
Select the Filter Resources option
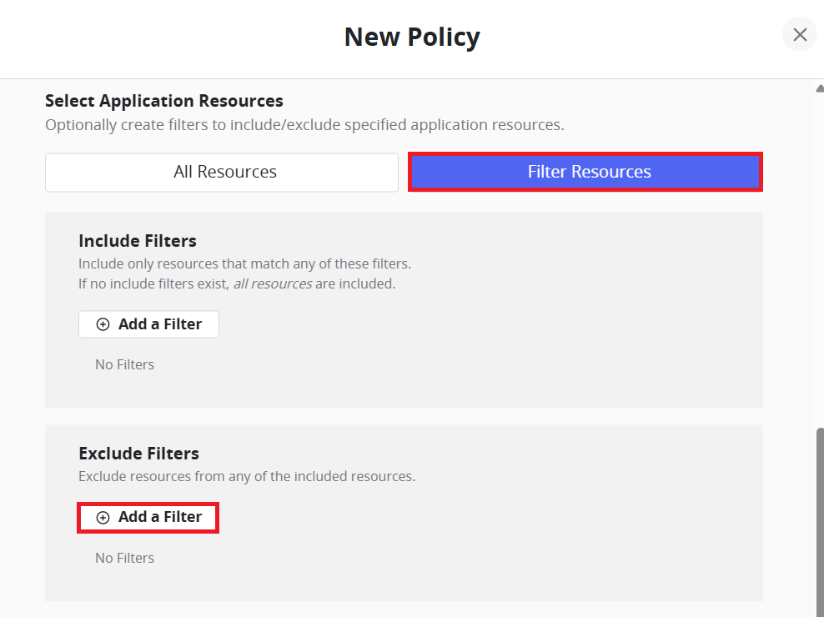pos(585,172)
